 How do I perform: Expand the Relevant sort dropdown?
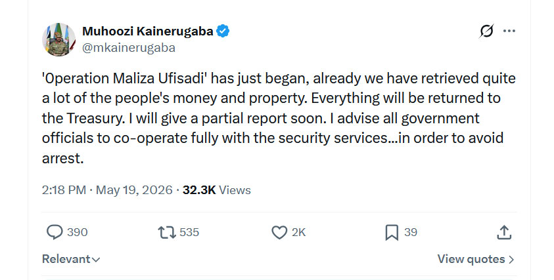[x=71, y=259]
